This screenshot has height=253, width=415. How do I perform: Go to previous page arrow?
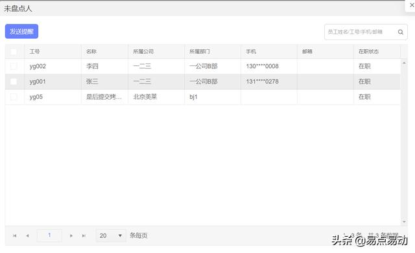point(27,236)
